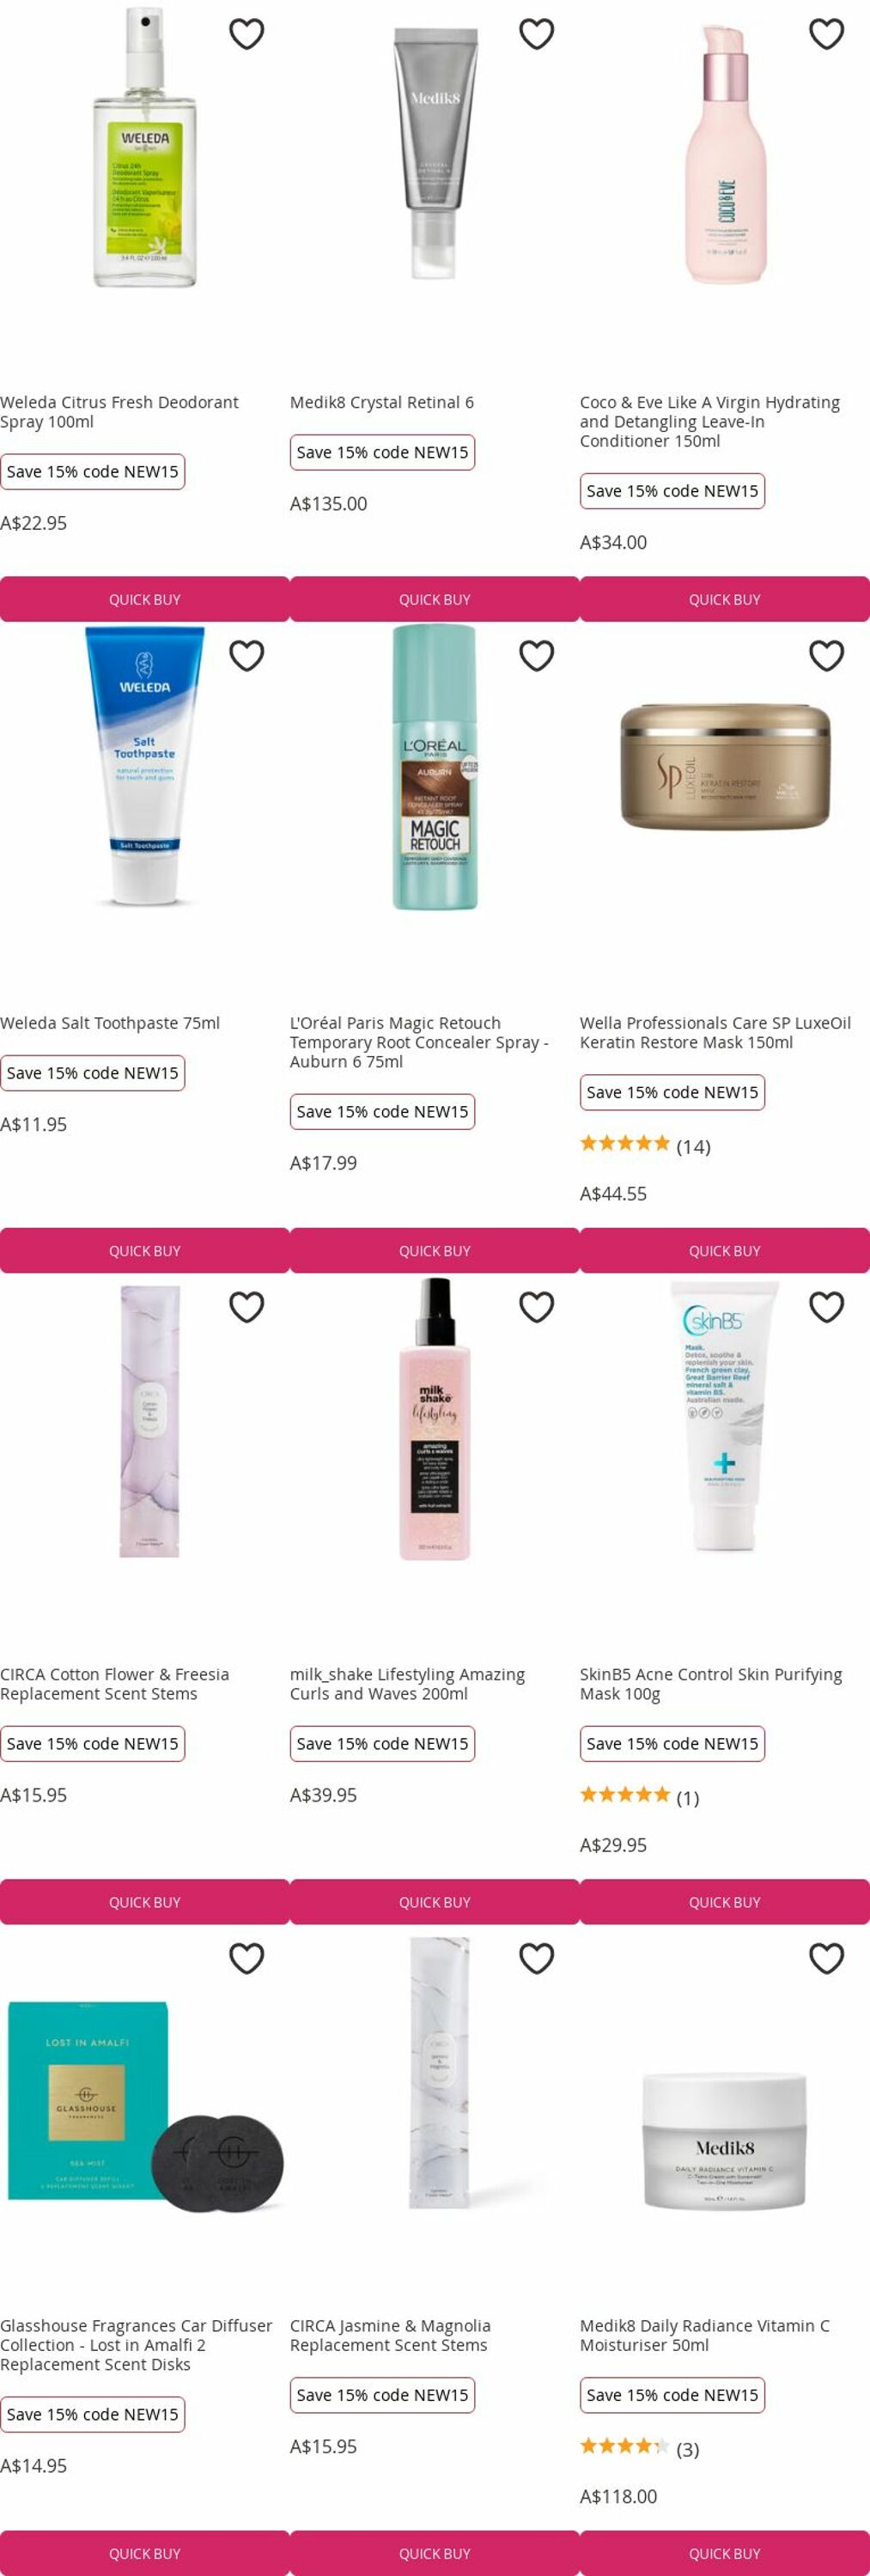Viewport: 870px width, 2576px height.
Task: Quick buy SkinB5 Purifying Mask
Action: (725, 1901)
